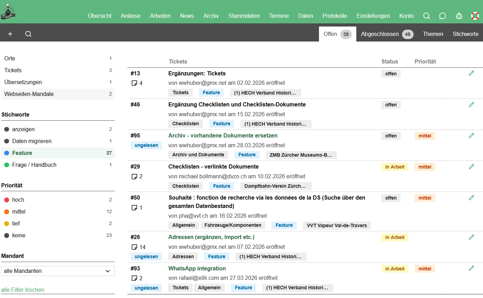Toggle the hoch priority filter
Viewport: 483px width, 298px height.
point(18,200)
